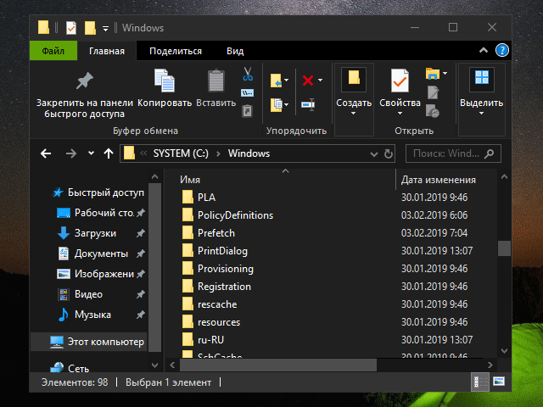Expand the Создать dropdown arrow

click(x=353, y=114)
